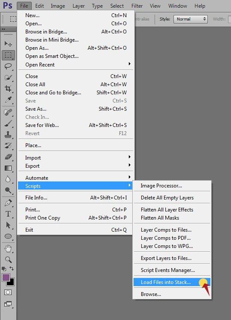This screenshot has width=231, height=320.
Task: Select the Hand tool
Action: (8, 248)
